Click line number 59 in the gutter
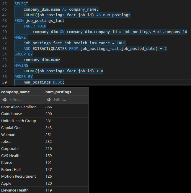 4,82
